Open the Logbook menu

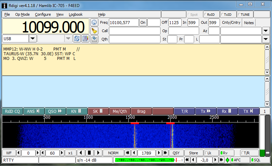pos(76,14)
